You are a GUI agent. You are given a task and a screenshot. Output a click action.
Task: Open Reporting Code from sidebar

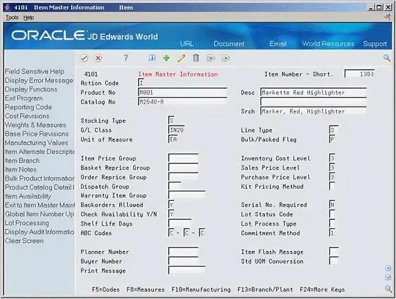point(28,107)
